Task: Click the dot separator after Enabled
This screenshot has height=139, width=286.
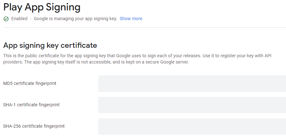Action: [x=31, y=19]
